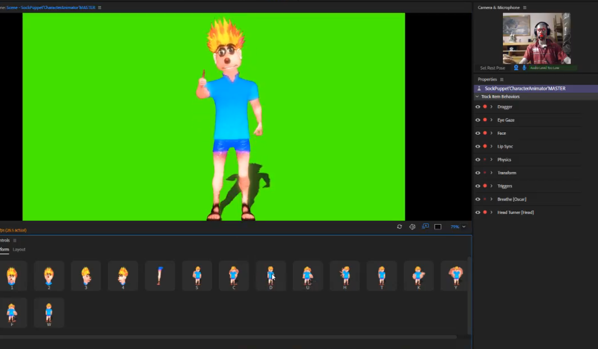Click the refresh scene icon below the viewport
Viewport: 598px width, 349px height.
[399, 227]
